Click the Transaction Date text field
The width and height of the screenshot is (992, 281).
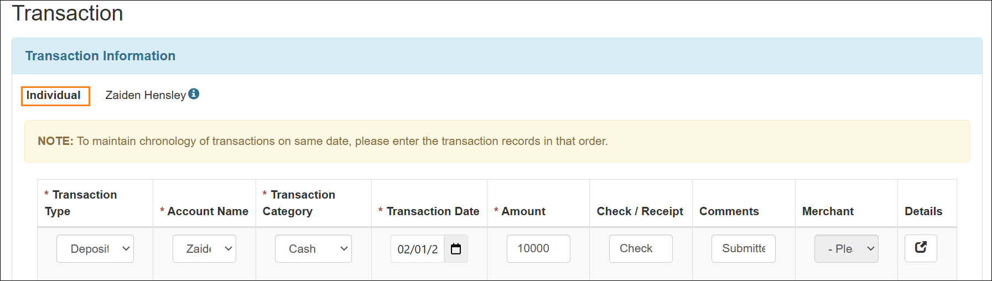click(418, 249)
